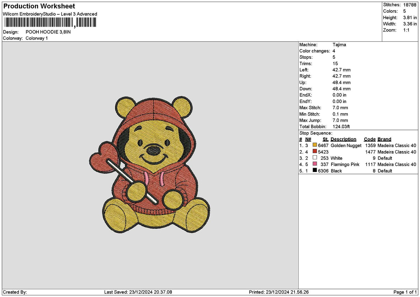Click the 'Brand' column header
This screenshot has height=297, width=420.
point(384,139)
